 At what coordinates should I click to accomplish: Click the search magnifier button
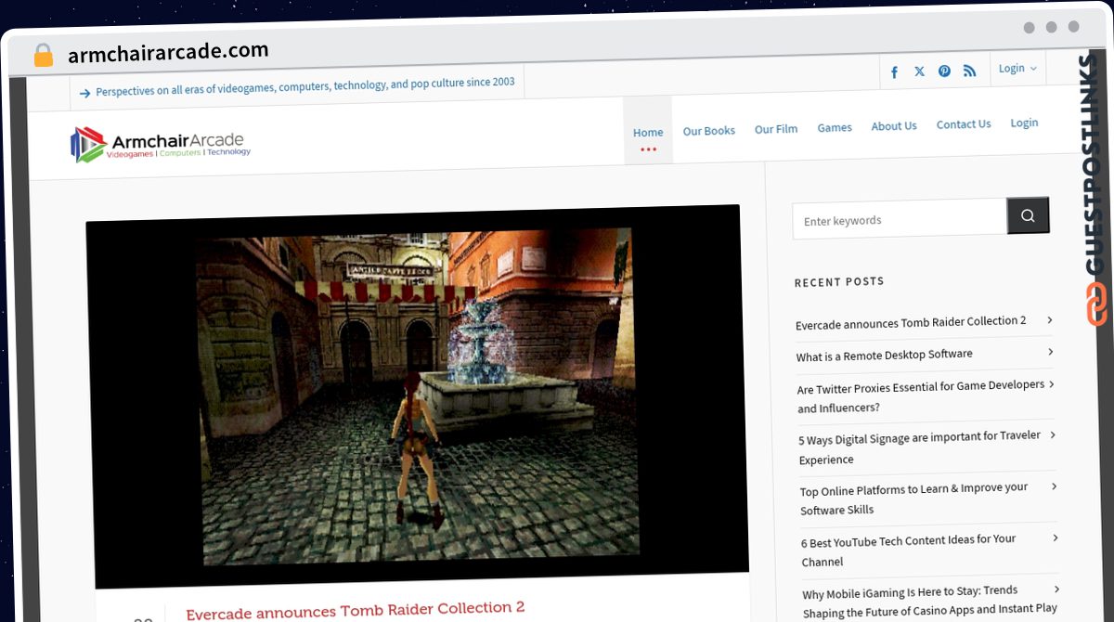(x=1028, y=215)
